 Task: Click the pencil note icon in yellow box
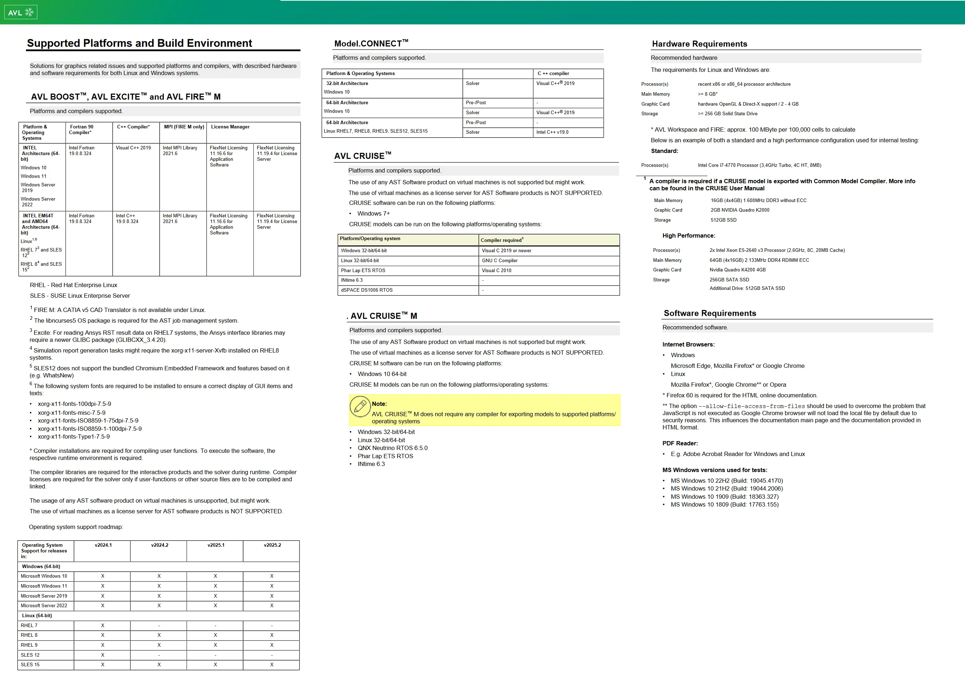tap(360, 406)
